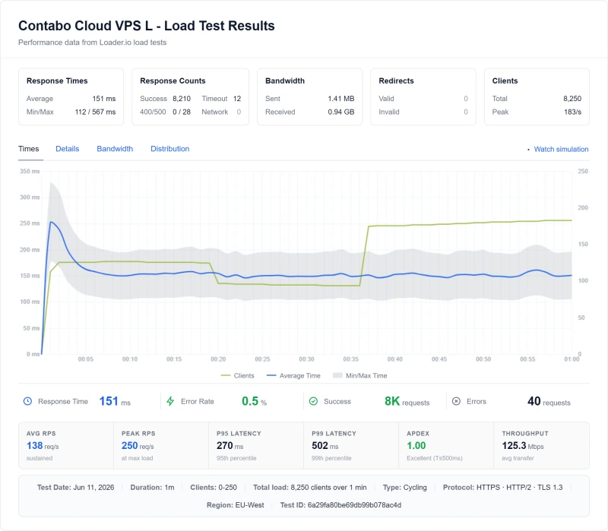Click the Test ID 6a29fa80be69db99b078ac4d
Image resolution: width=608 pixels, height=531 pixels.
pyautogui.click(x=340, y=505)
